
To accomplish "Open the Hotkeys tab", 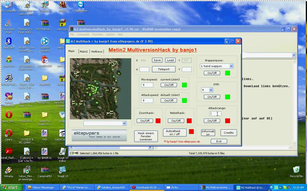I will click(x=97, y=51).
